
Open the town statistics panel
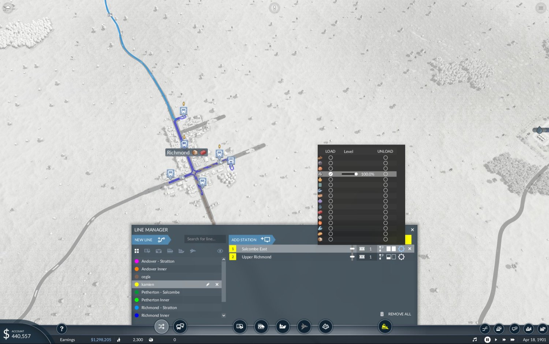(x=529, y=329)
